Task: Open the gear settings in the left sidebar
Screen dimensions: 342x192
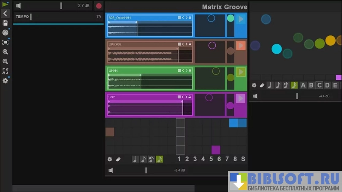Action: point(5,81)
